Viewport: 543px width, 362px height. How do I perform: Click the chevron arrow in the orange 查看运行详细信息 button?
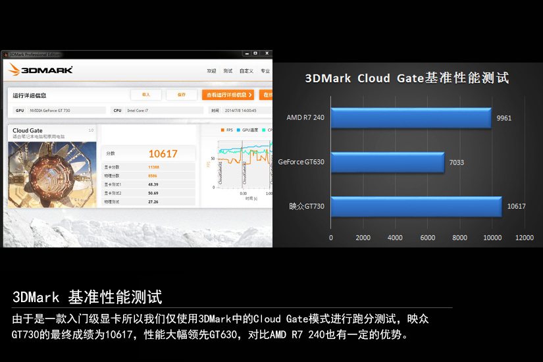click(x=250, y=95)
